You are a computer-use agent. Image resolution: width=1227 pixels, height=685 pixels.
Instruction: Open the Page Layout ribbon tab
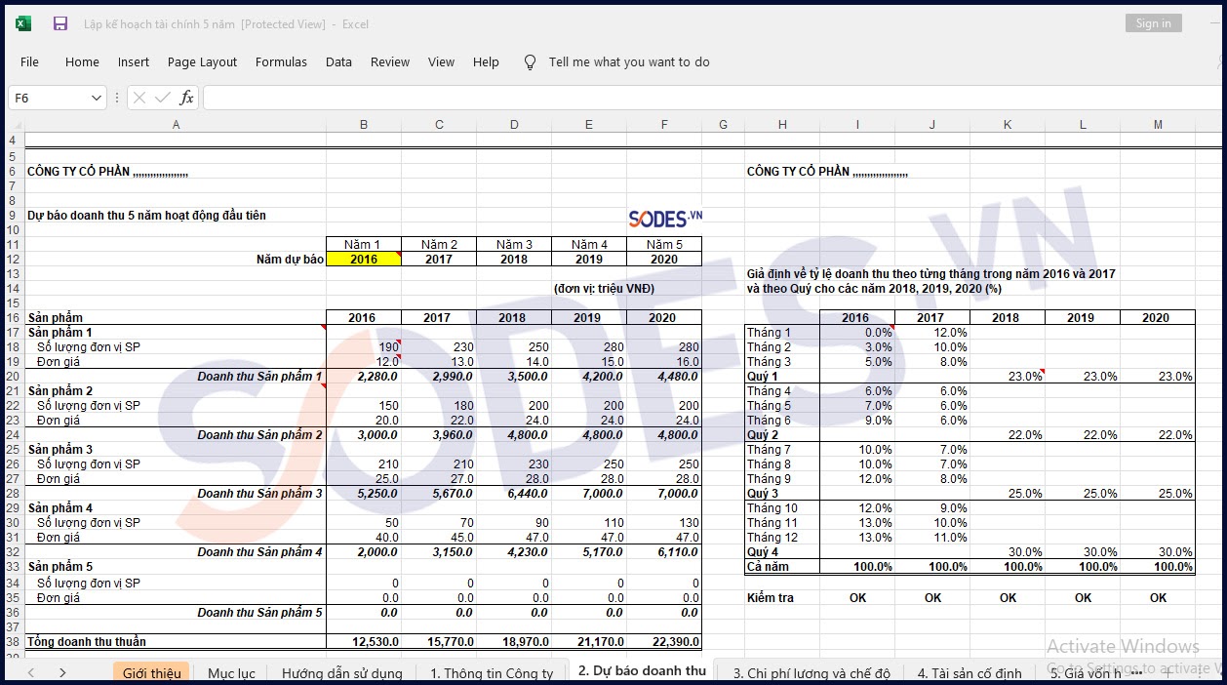pyautogui.click(x=202, y=62)
